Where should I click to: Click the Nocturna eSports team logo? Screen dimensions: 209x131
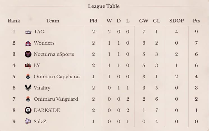(x=28, y=54)
